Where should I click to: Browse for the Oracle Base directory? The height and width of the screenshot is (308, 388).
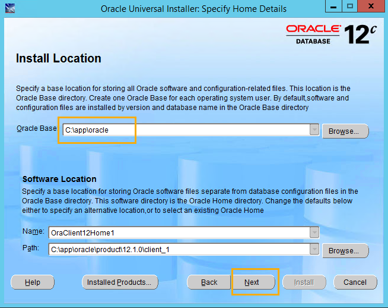[x=345, y=131]
